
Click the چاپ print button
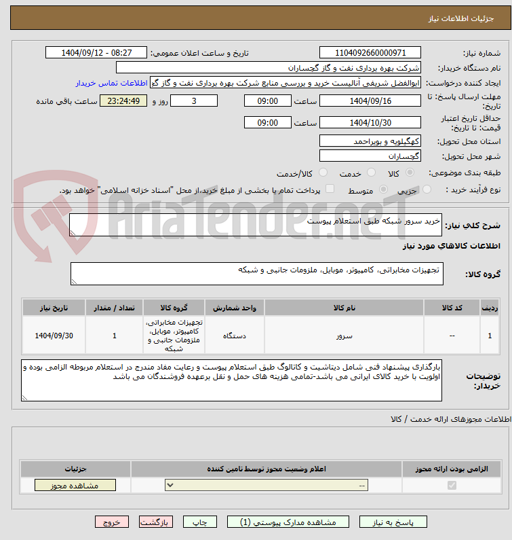tap(200, 522)
